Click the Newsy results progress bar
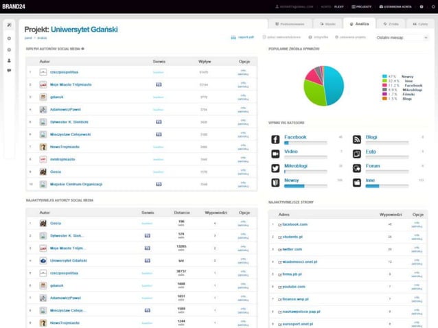Screen dimensions: 438x328 (306, 186)
